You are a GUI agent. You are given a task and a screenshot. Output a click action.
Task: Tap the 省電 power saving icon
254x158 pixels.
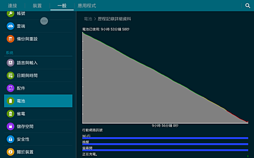coord(11,114)
